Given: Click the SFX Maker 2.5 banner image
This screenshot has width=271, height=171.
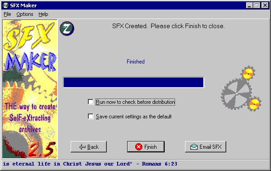Looking at the screenshot, I should [30, 89].
